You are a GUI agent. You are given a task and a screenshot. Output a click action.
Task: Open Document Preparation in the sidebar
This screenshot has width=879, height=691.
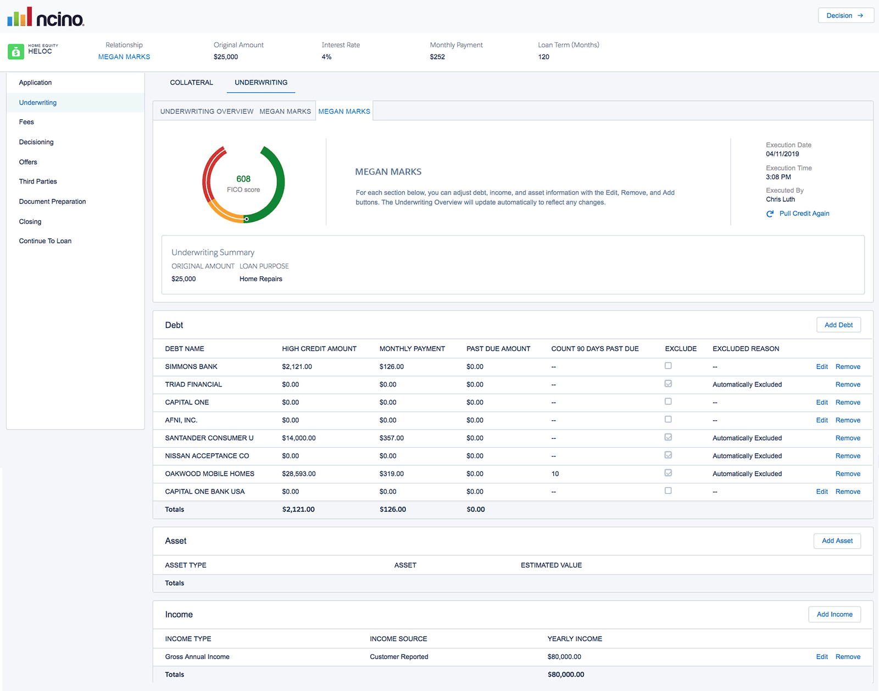pos(52,202)
